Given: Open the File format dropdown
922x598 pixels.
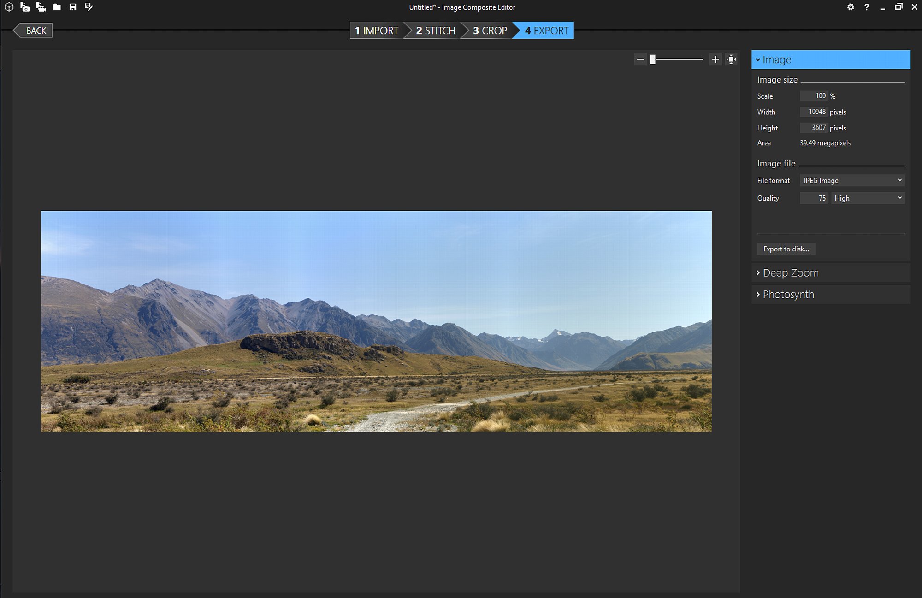Looking at the screenshot, I should click(x=852, y=180).
